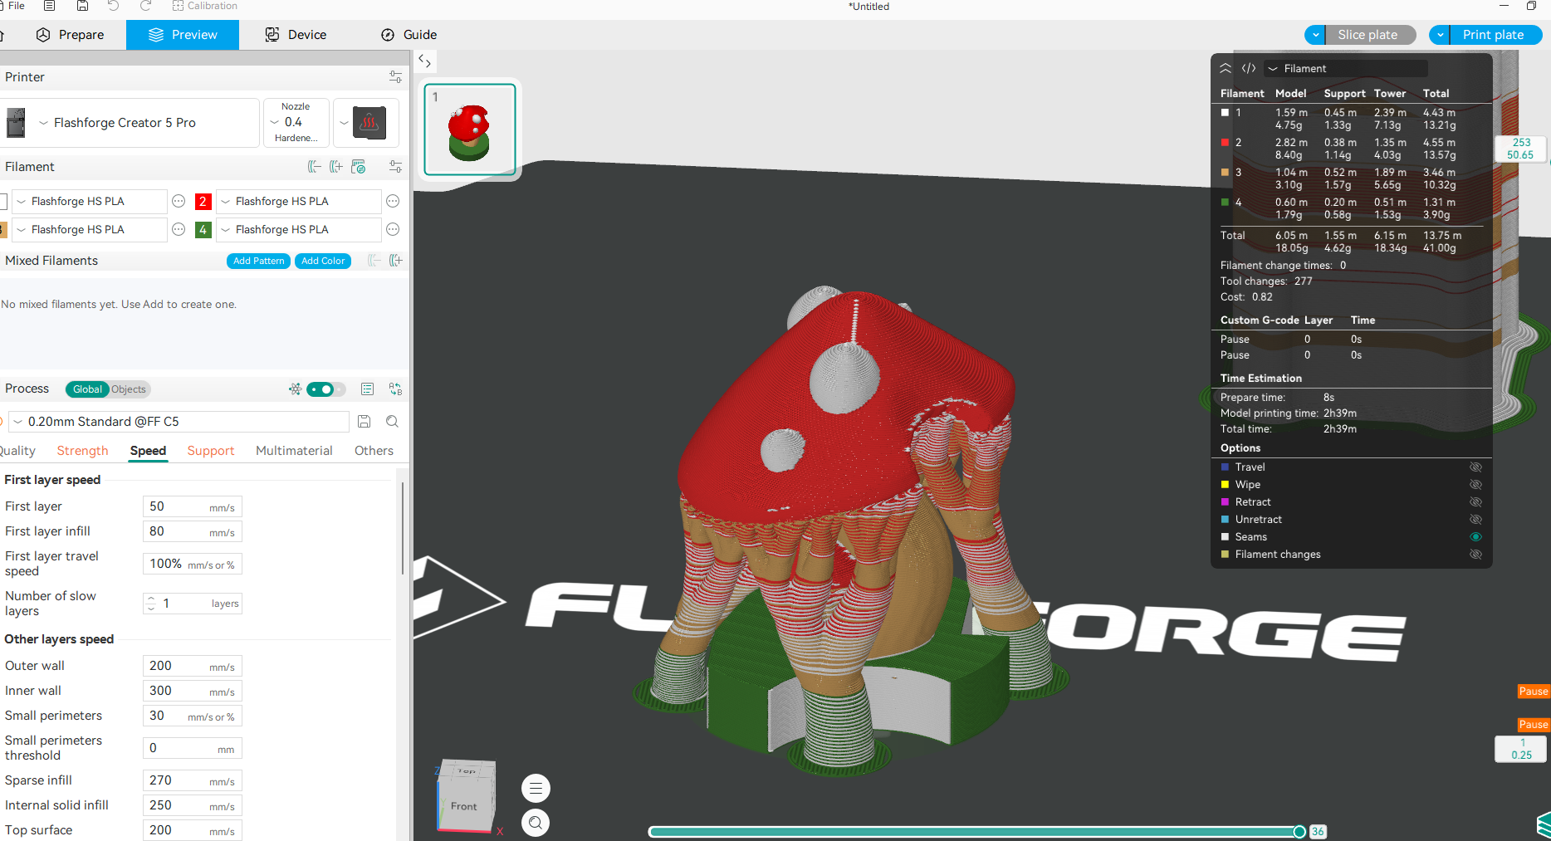The image size is (1551, 841).
Task: Open filament settings sliders icon
Action: [395, 167]
